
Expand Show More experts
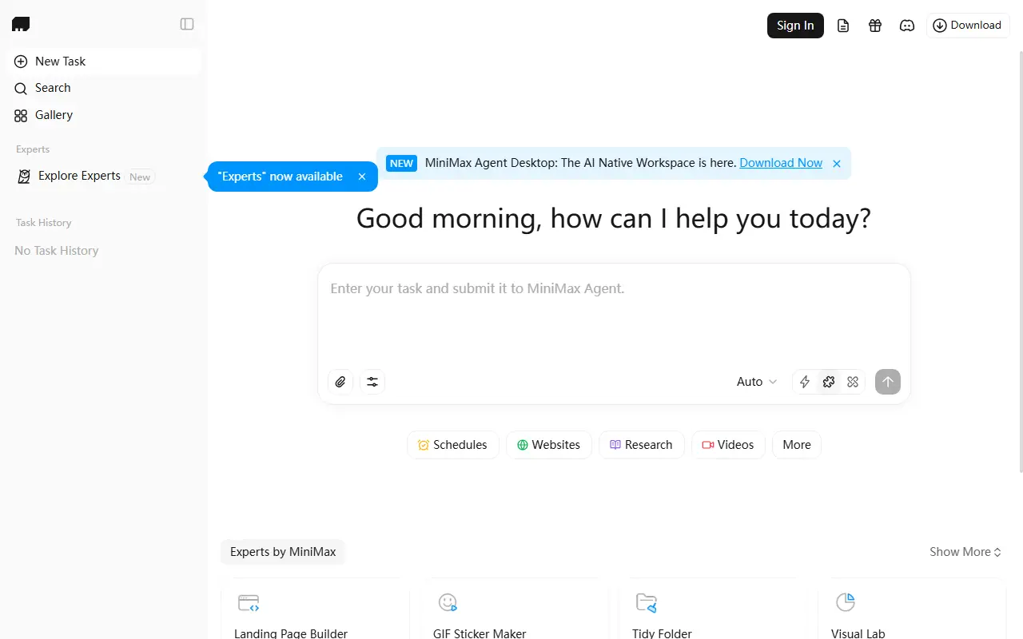point(965,551)
